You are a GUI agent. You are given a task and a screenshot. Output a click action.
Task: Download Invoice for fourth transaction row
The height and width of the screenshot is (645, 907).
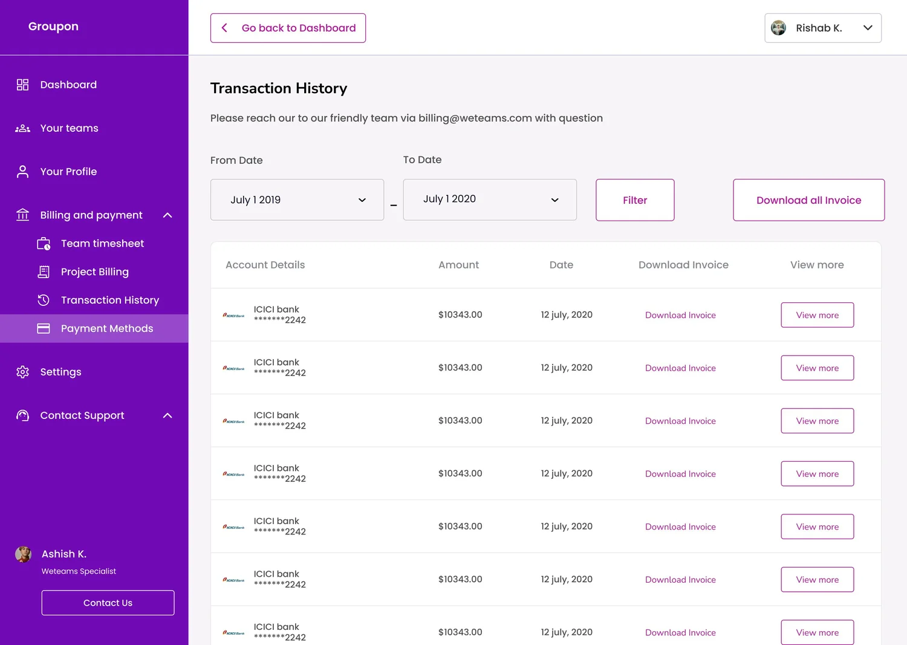[680, 474]
